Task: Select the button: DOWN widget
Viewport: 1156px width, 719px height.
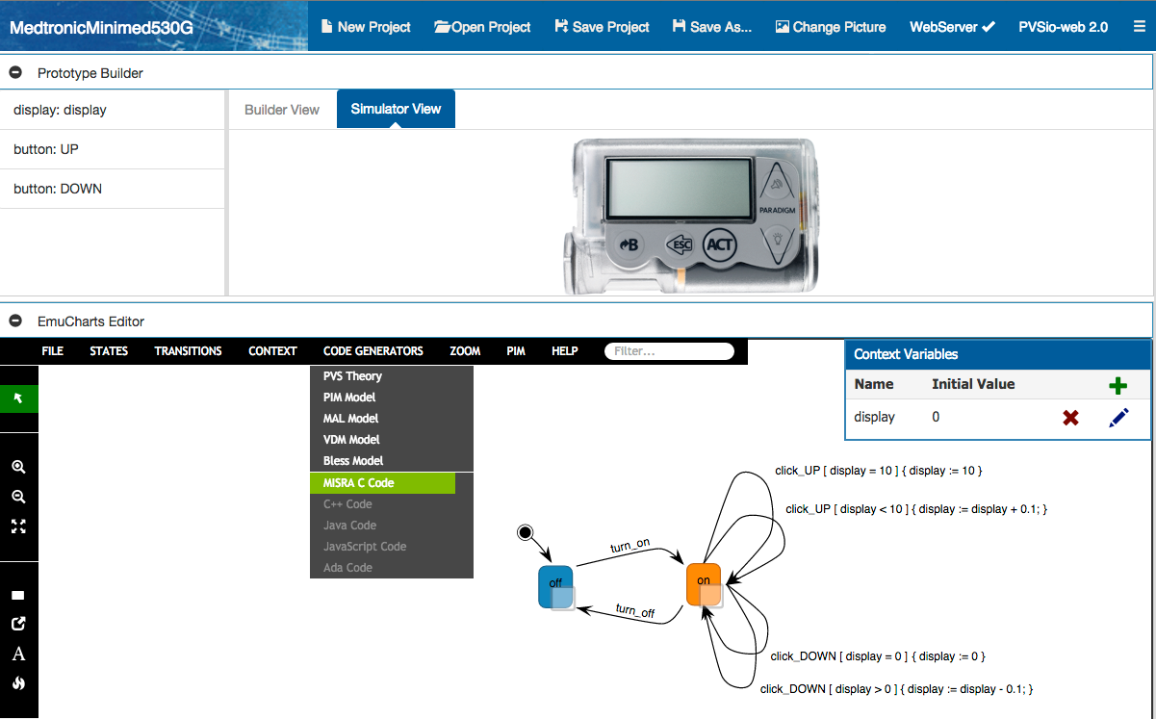Action: [x=113, y=189]
